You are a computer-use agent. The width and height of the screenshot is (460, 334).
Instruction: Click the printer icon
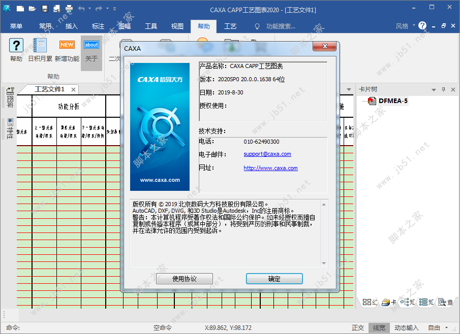click(69, 9)
